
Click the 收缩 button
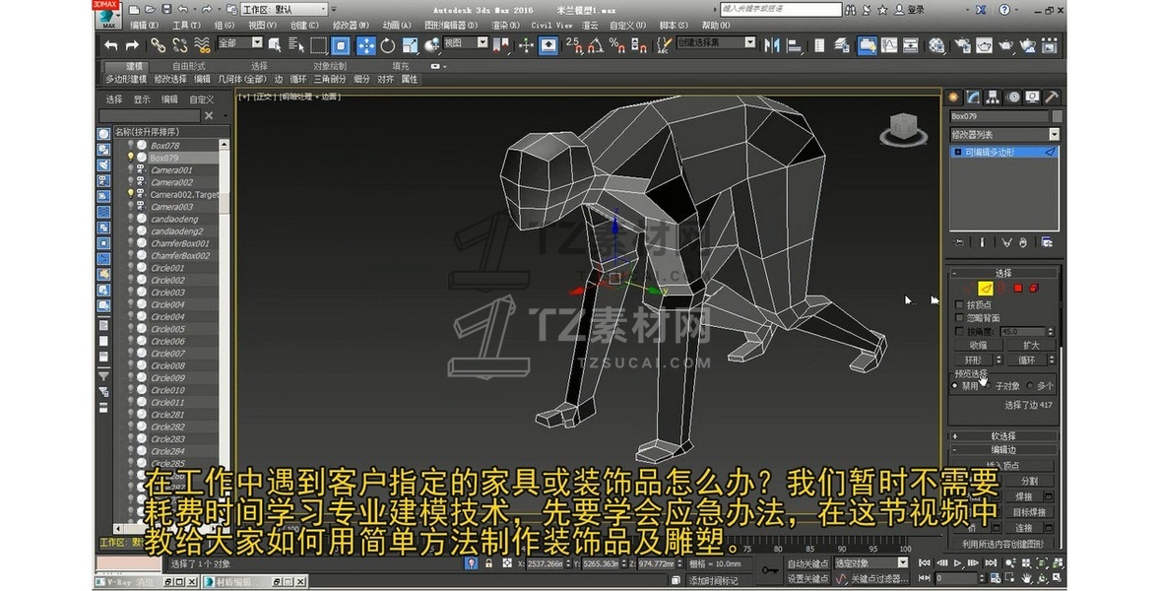[977, 346]
